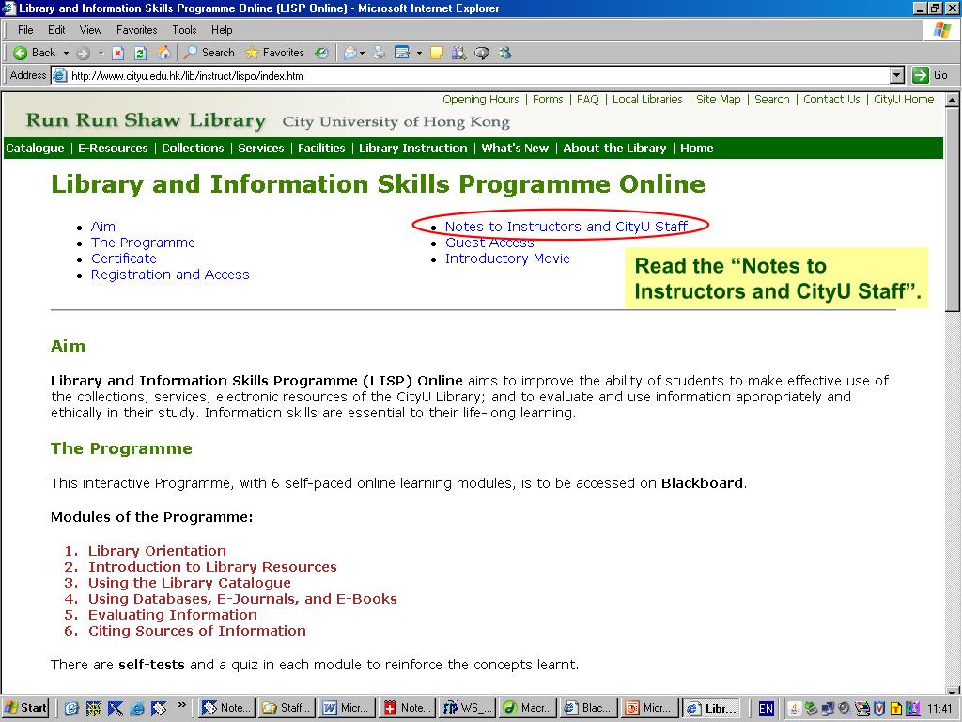The height and width of the screenshot is (722, 962).
Task: Jump to the Aim section link
Action: pyautogui.click(x=103, y=227)
